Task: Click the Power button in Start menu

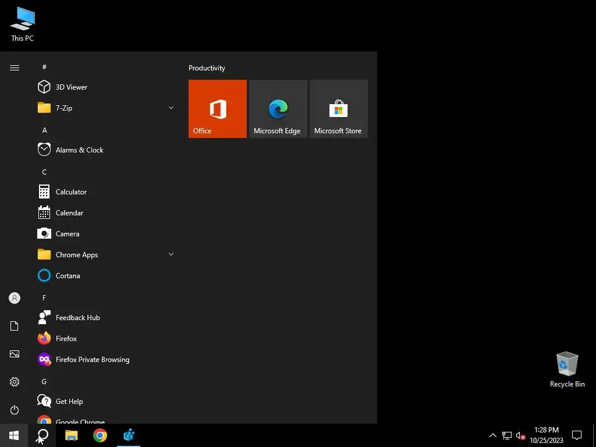Action: tap(15, 410)
